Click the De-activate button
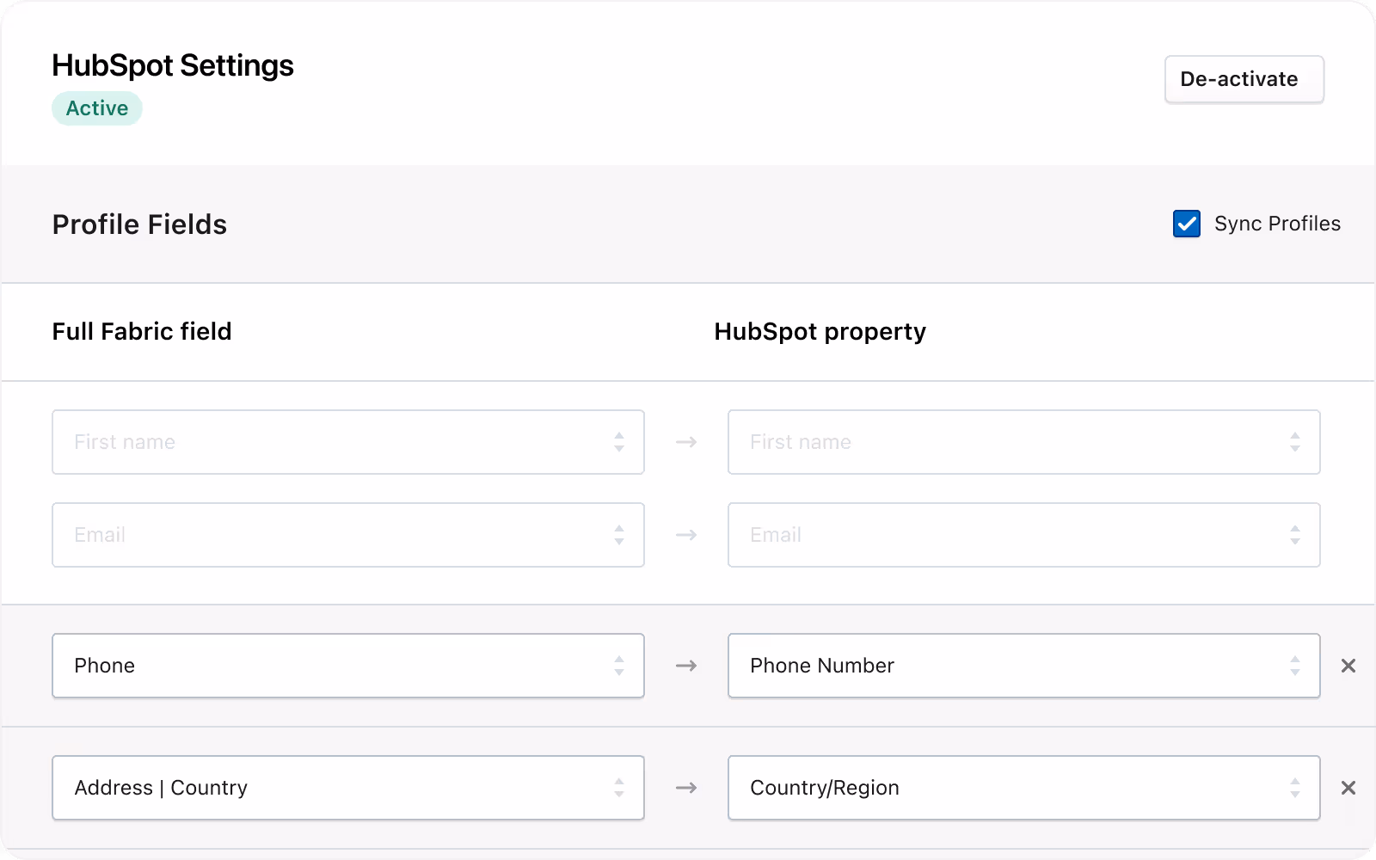The height and width of the screenshot is (860, 1376). 1244,79
